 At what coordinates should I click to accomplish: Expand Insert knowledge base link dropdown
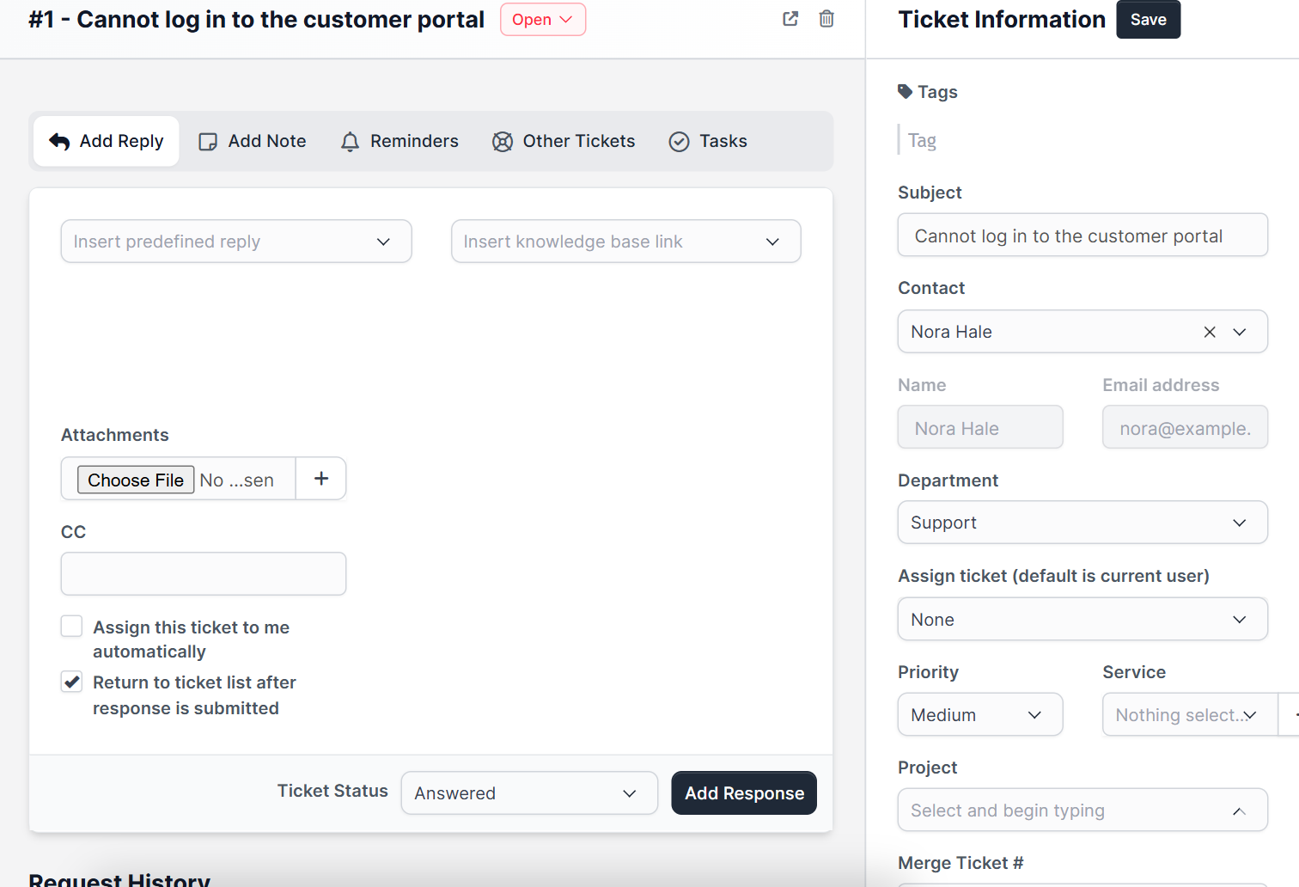(x=626, y=242)
